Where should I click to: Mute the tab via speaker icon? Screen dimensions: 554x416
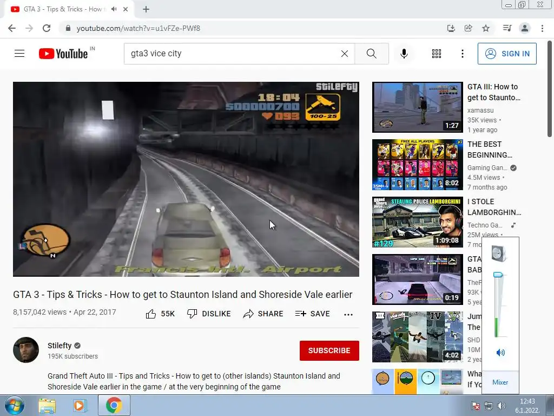coord(114,9)
